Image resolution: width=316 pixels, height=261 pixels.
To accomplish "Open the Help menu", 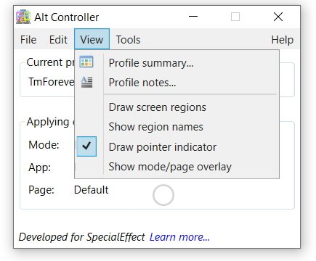I will (283, 40).
